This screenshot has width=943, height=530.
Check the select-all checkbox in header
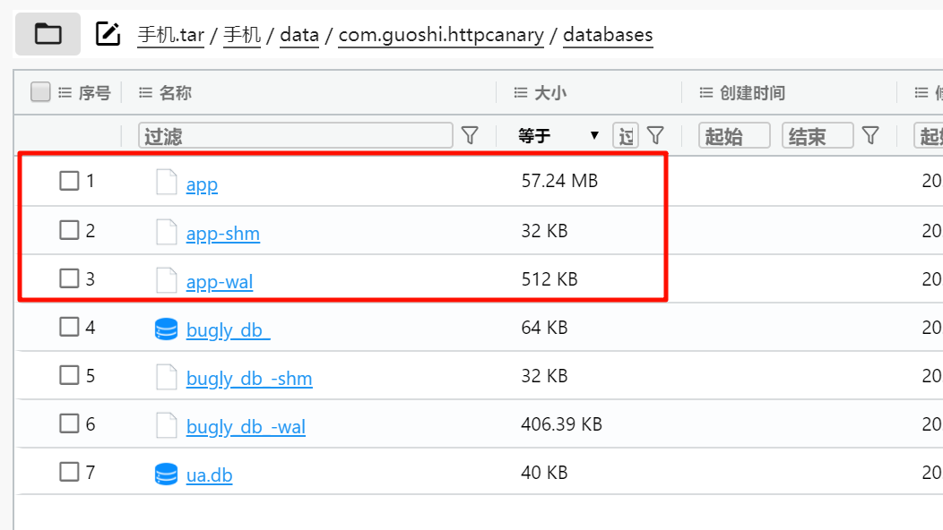pos(40,92)
